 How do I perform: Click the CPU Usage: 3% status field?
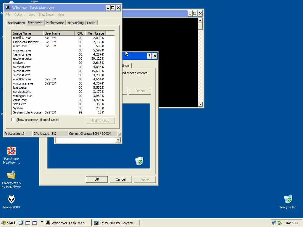tap(50, 134)
